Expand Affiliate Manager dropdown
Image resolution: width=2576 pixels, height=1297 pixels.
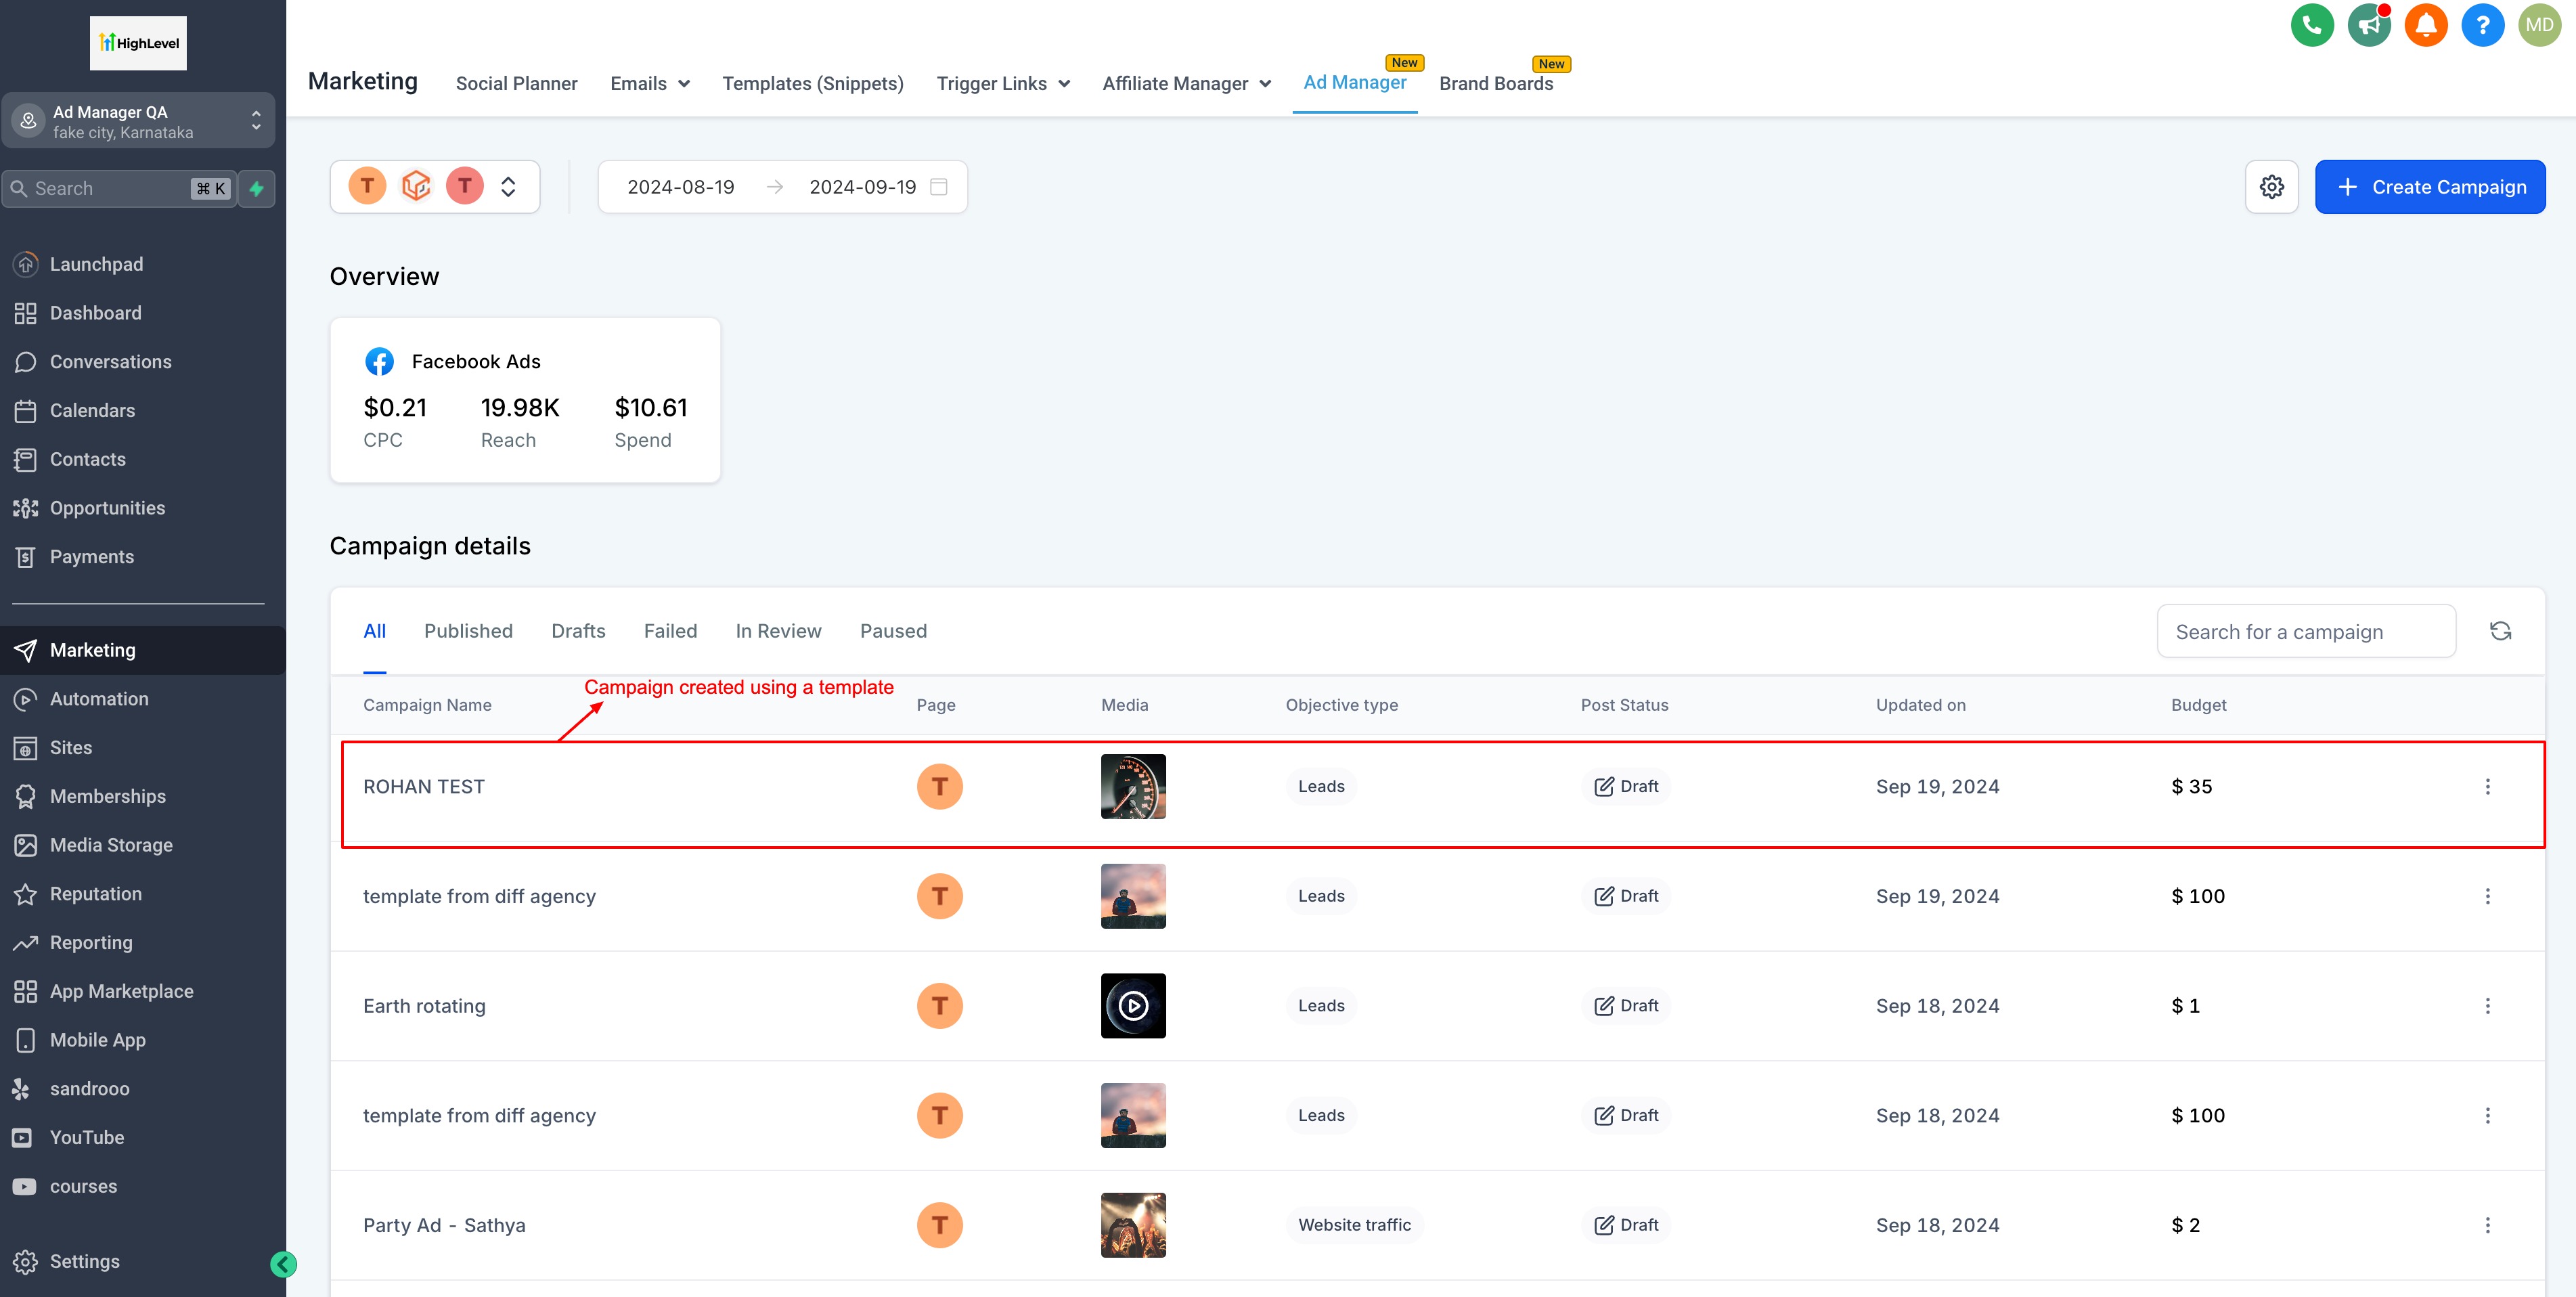pyautogui.click(x=1186, y=84)
